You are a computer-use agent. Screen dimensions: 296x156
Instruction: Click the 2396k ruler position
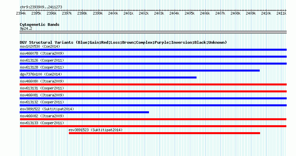tap(52, 13)
